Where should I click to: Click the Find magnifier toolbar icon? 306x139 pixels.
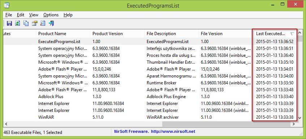pos(43,23)
